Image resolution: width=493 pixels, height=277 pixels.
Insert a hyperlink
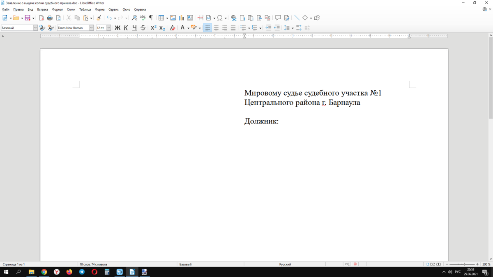tap(233, 18)
